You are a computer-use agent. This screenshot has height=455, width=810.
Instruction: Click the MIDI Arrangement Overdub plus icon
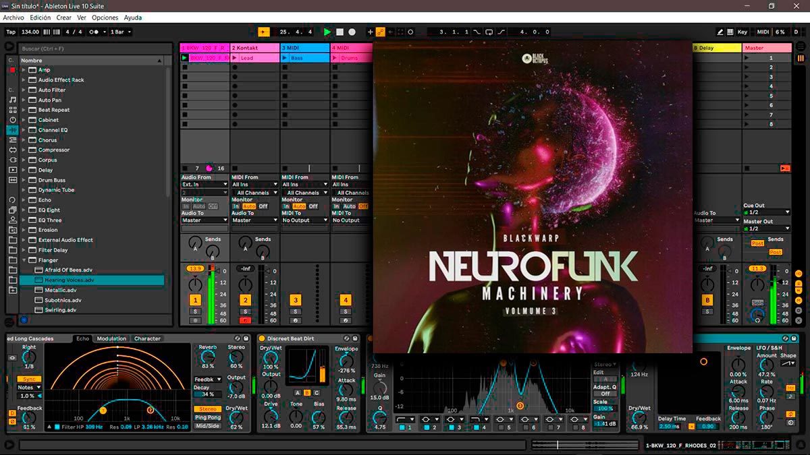pos(370,32)
